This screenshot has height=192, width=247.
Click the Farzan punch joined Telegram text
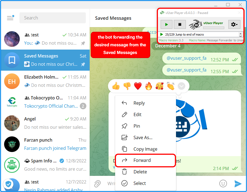pyautogui.click(x=55, y=148)
